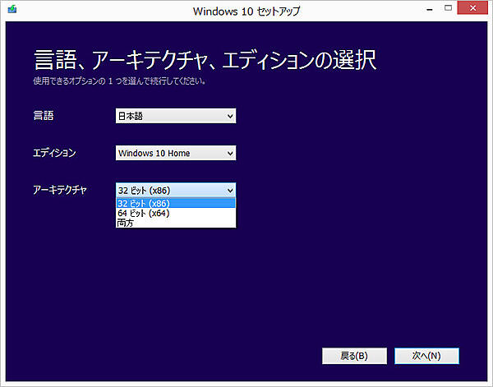Maximize the Windows 10 セットアップ window

[x=449, y=8]
